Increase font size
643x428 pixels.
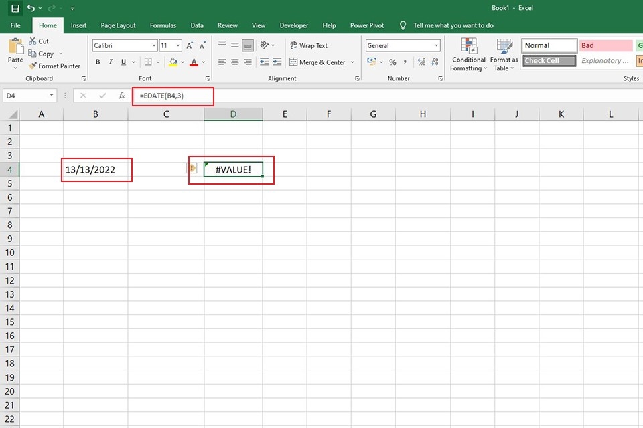(190, 45)
